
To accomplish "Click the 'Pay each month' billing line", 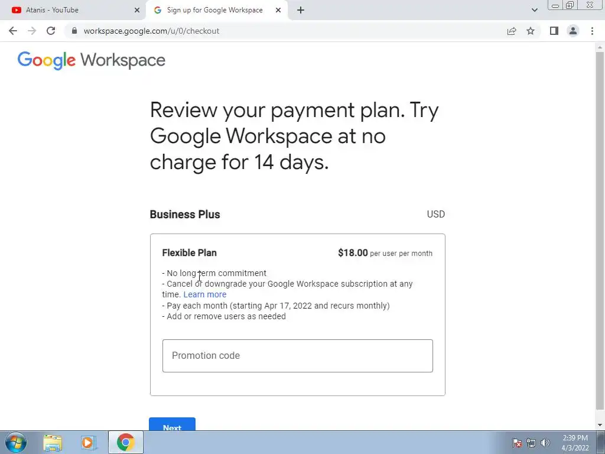I will (x=276, y=306).
